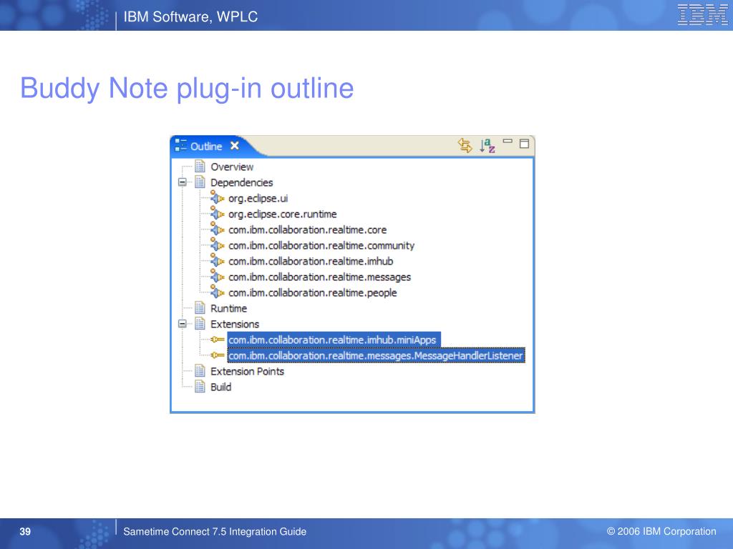Select com.ibm.collaboration.realtime.messages dependency
The width and height of the screenshot is (733, 549).
click(320, 277)
